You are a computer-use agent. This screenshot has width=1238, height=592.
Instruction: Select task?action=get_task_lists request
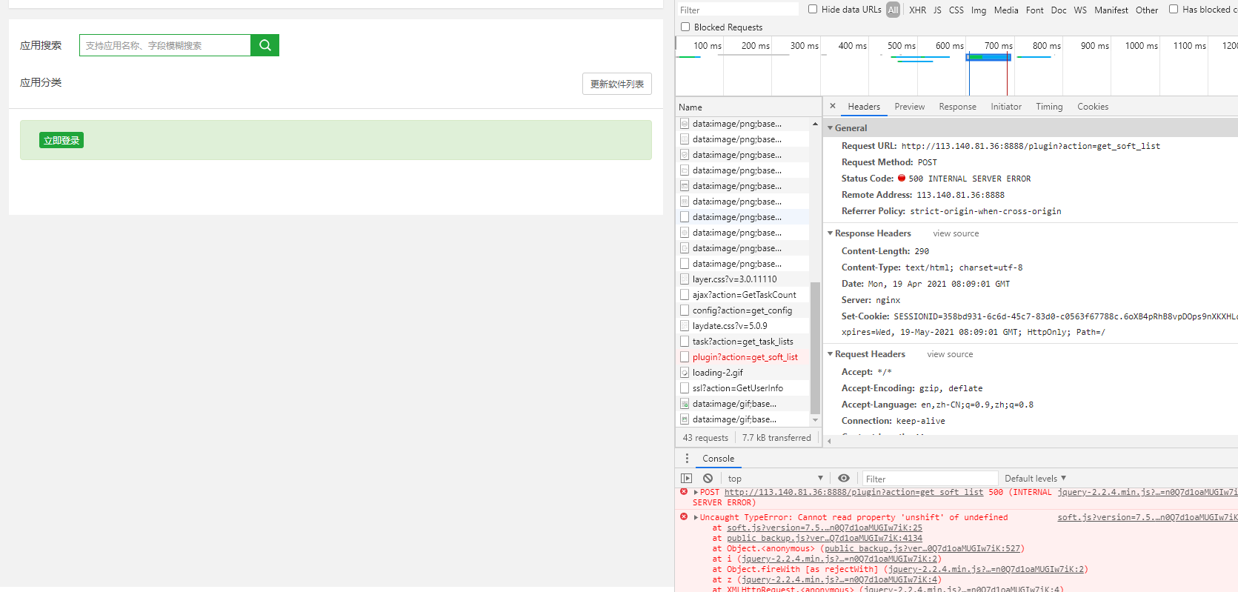pos(744,342)
